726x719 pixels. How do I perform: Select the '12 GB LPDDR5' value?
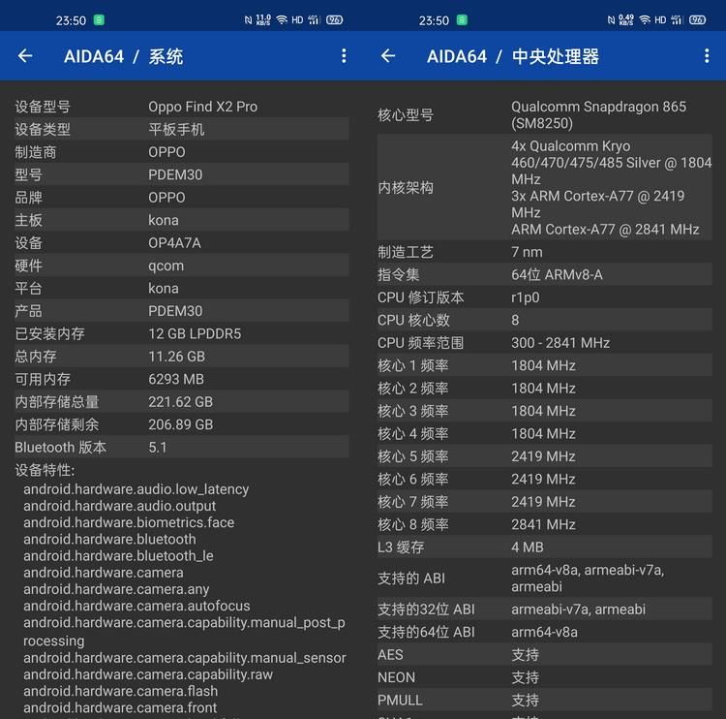[195, 333]
